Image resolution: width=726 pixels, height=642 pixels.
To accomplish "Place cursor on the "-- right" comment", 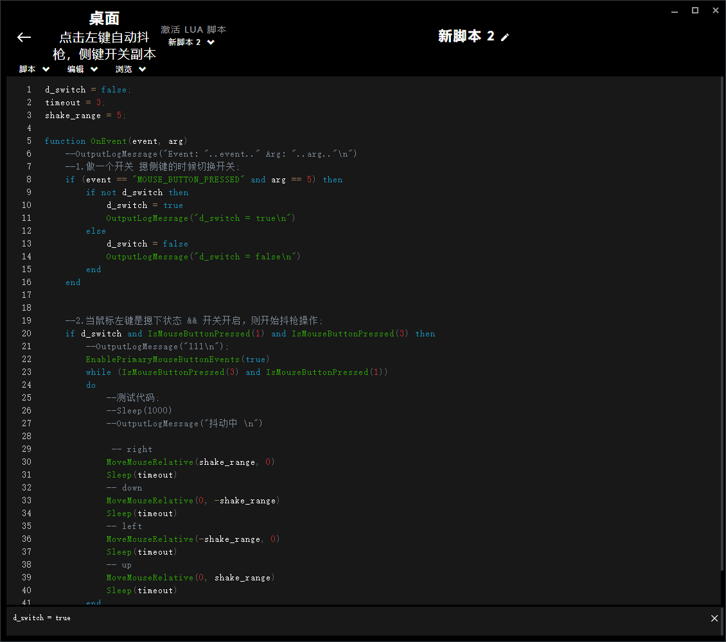I will coord(132,449).
